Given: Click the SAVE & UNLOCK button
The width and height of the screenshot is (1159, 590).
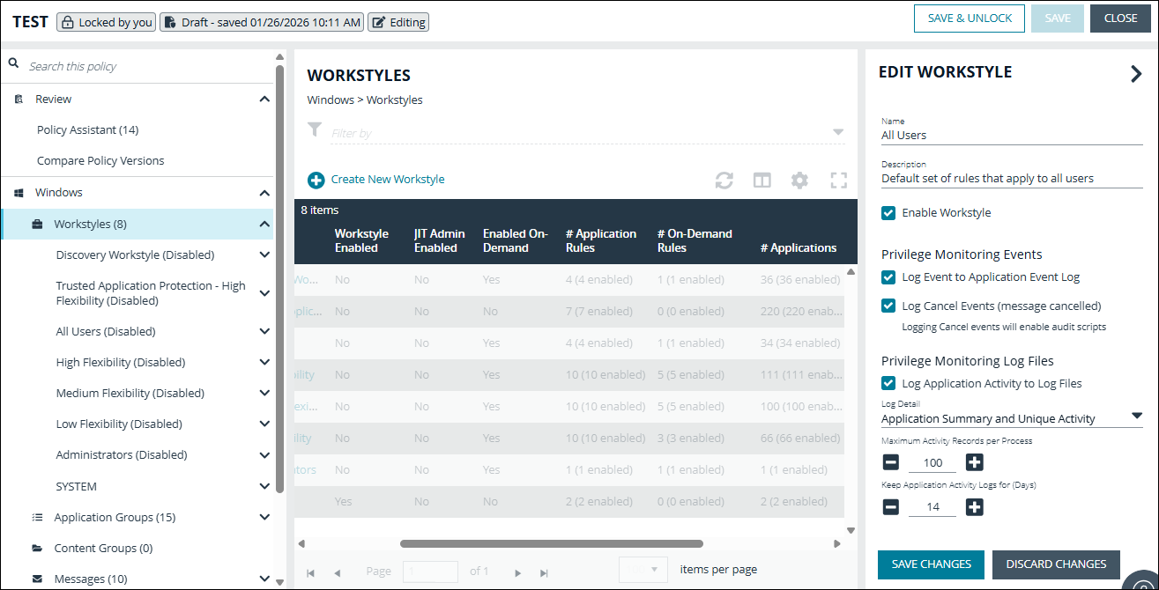Looking at the screenshot, I should coord(969,18).
